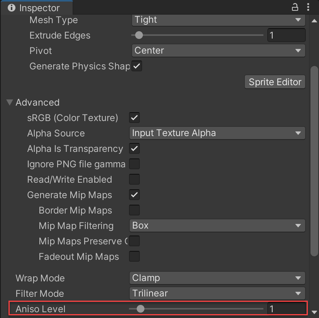Enable Fadeout Mip Maps checkbox
The image size is (319, 318).
pyautogui.click(x=134, y=256)
